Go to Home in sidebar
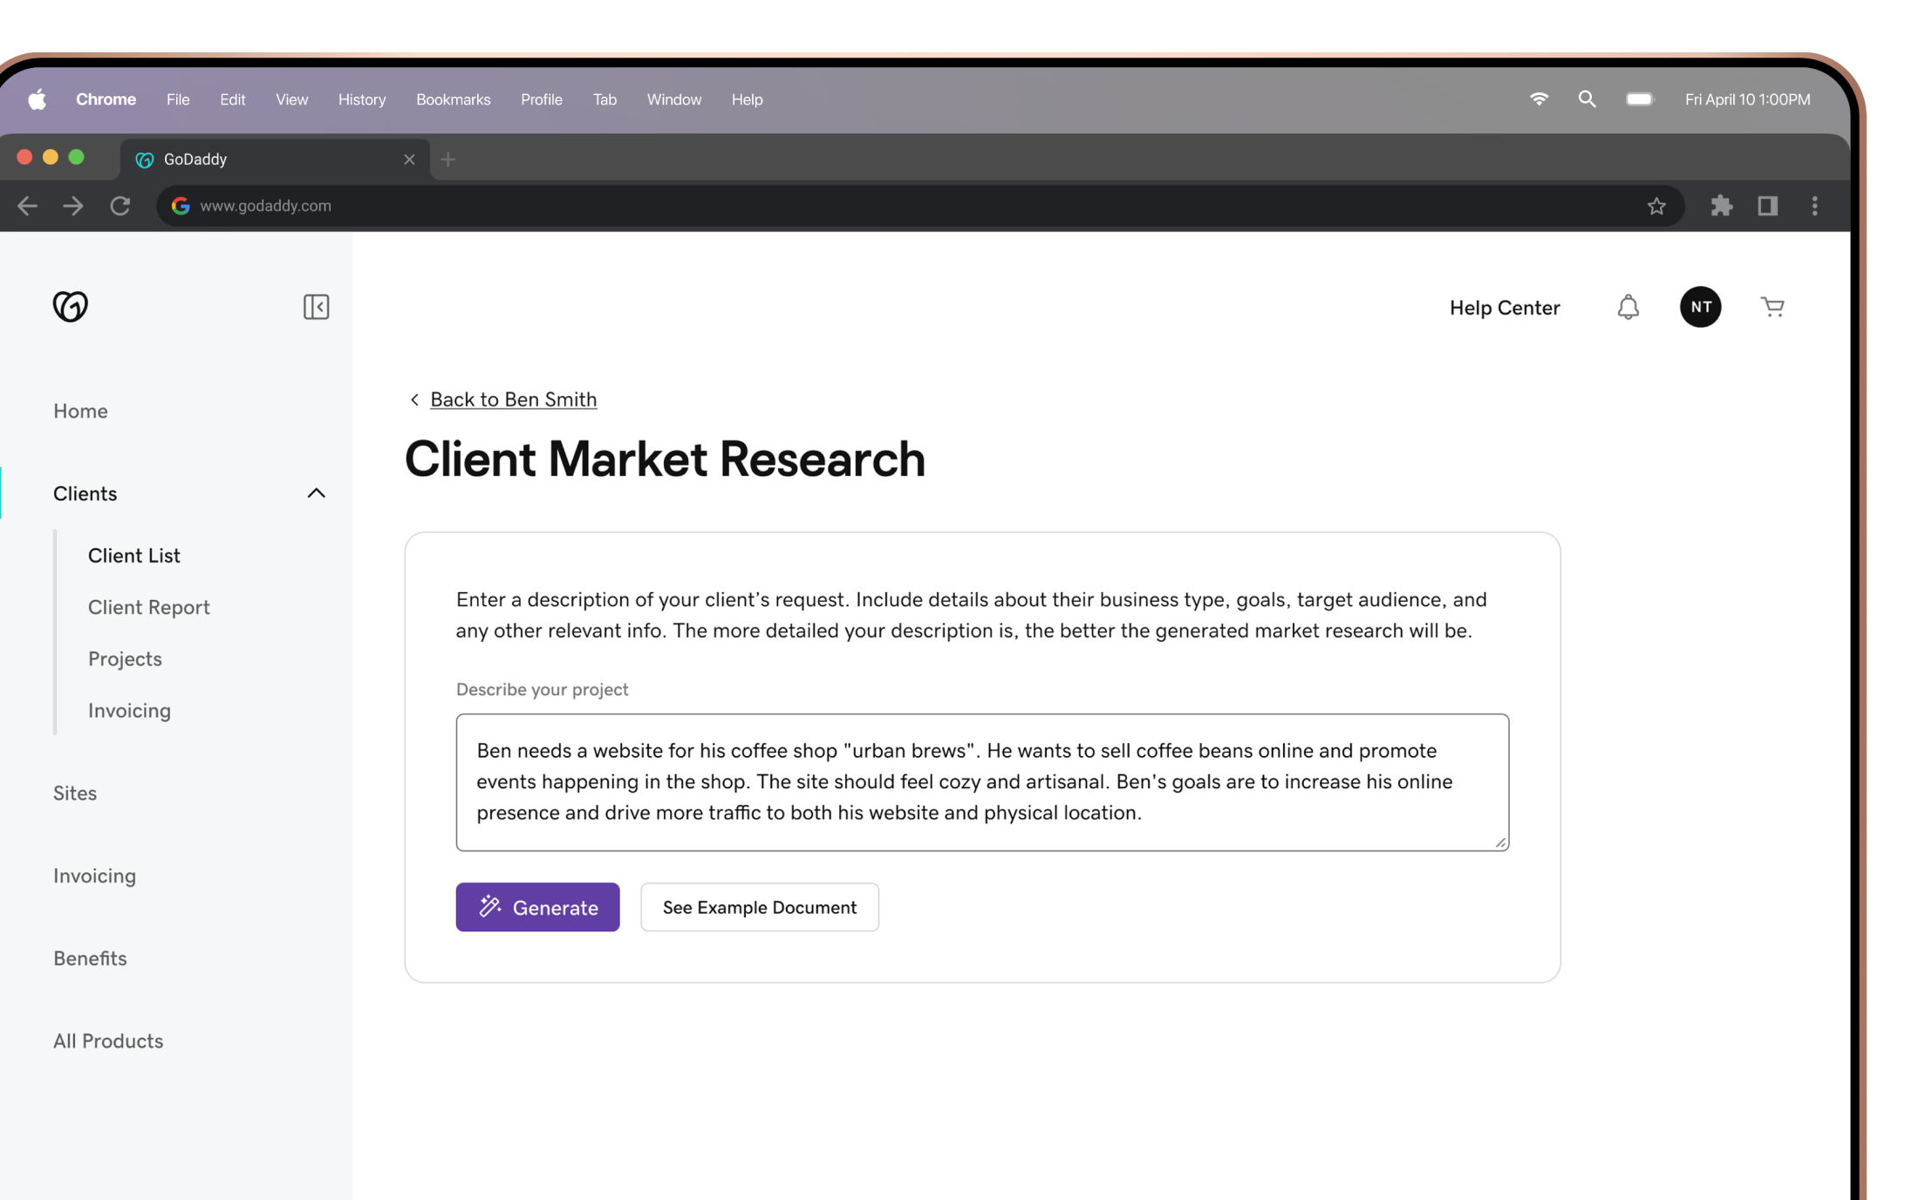Image resolution: width=1919 pixels, height=1200 pixels. [x=80, y=411]
